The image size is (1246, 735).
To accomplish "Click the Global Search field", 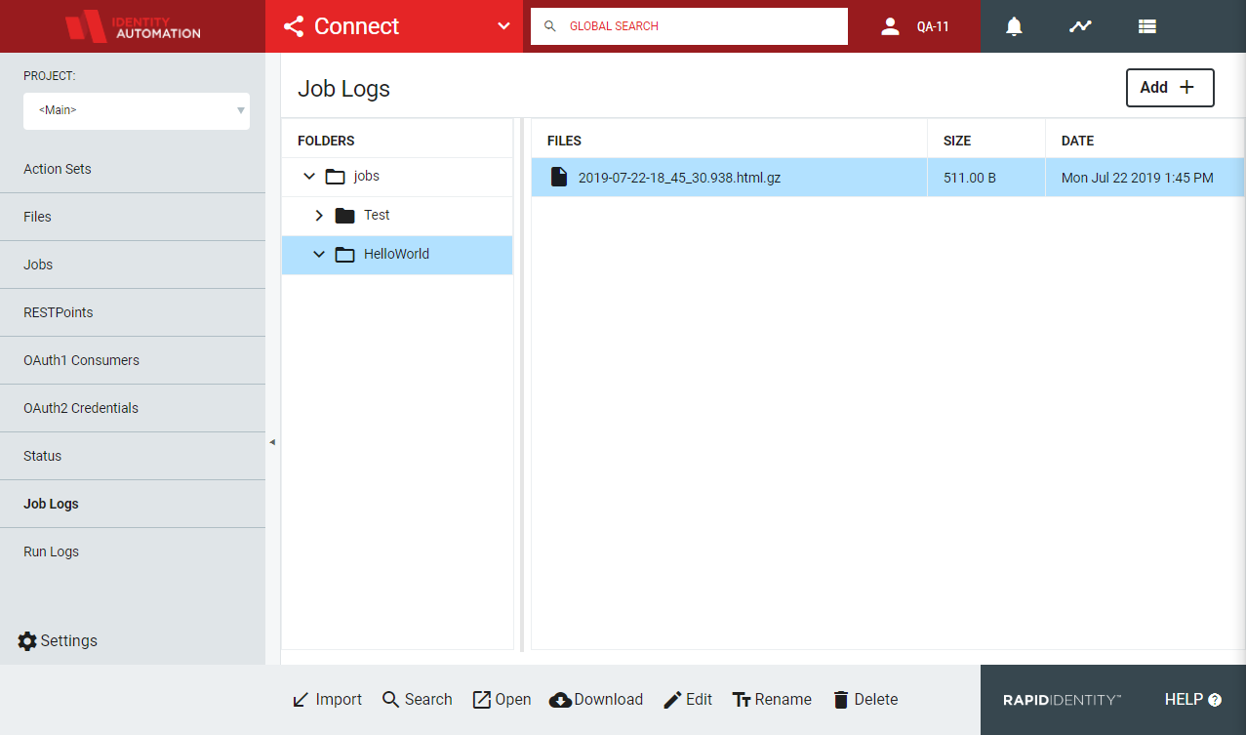I will pyautogui.click(x=689, y=26).
